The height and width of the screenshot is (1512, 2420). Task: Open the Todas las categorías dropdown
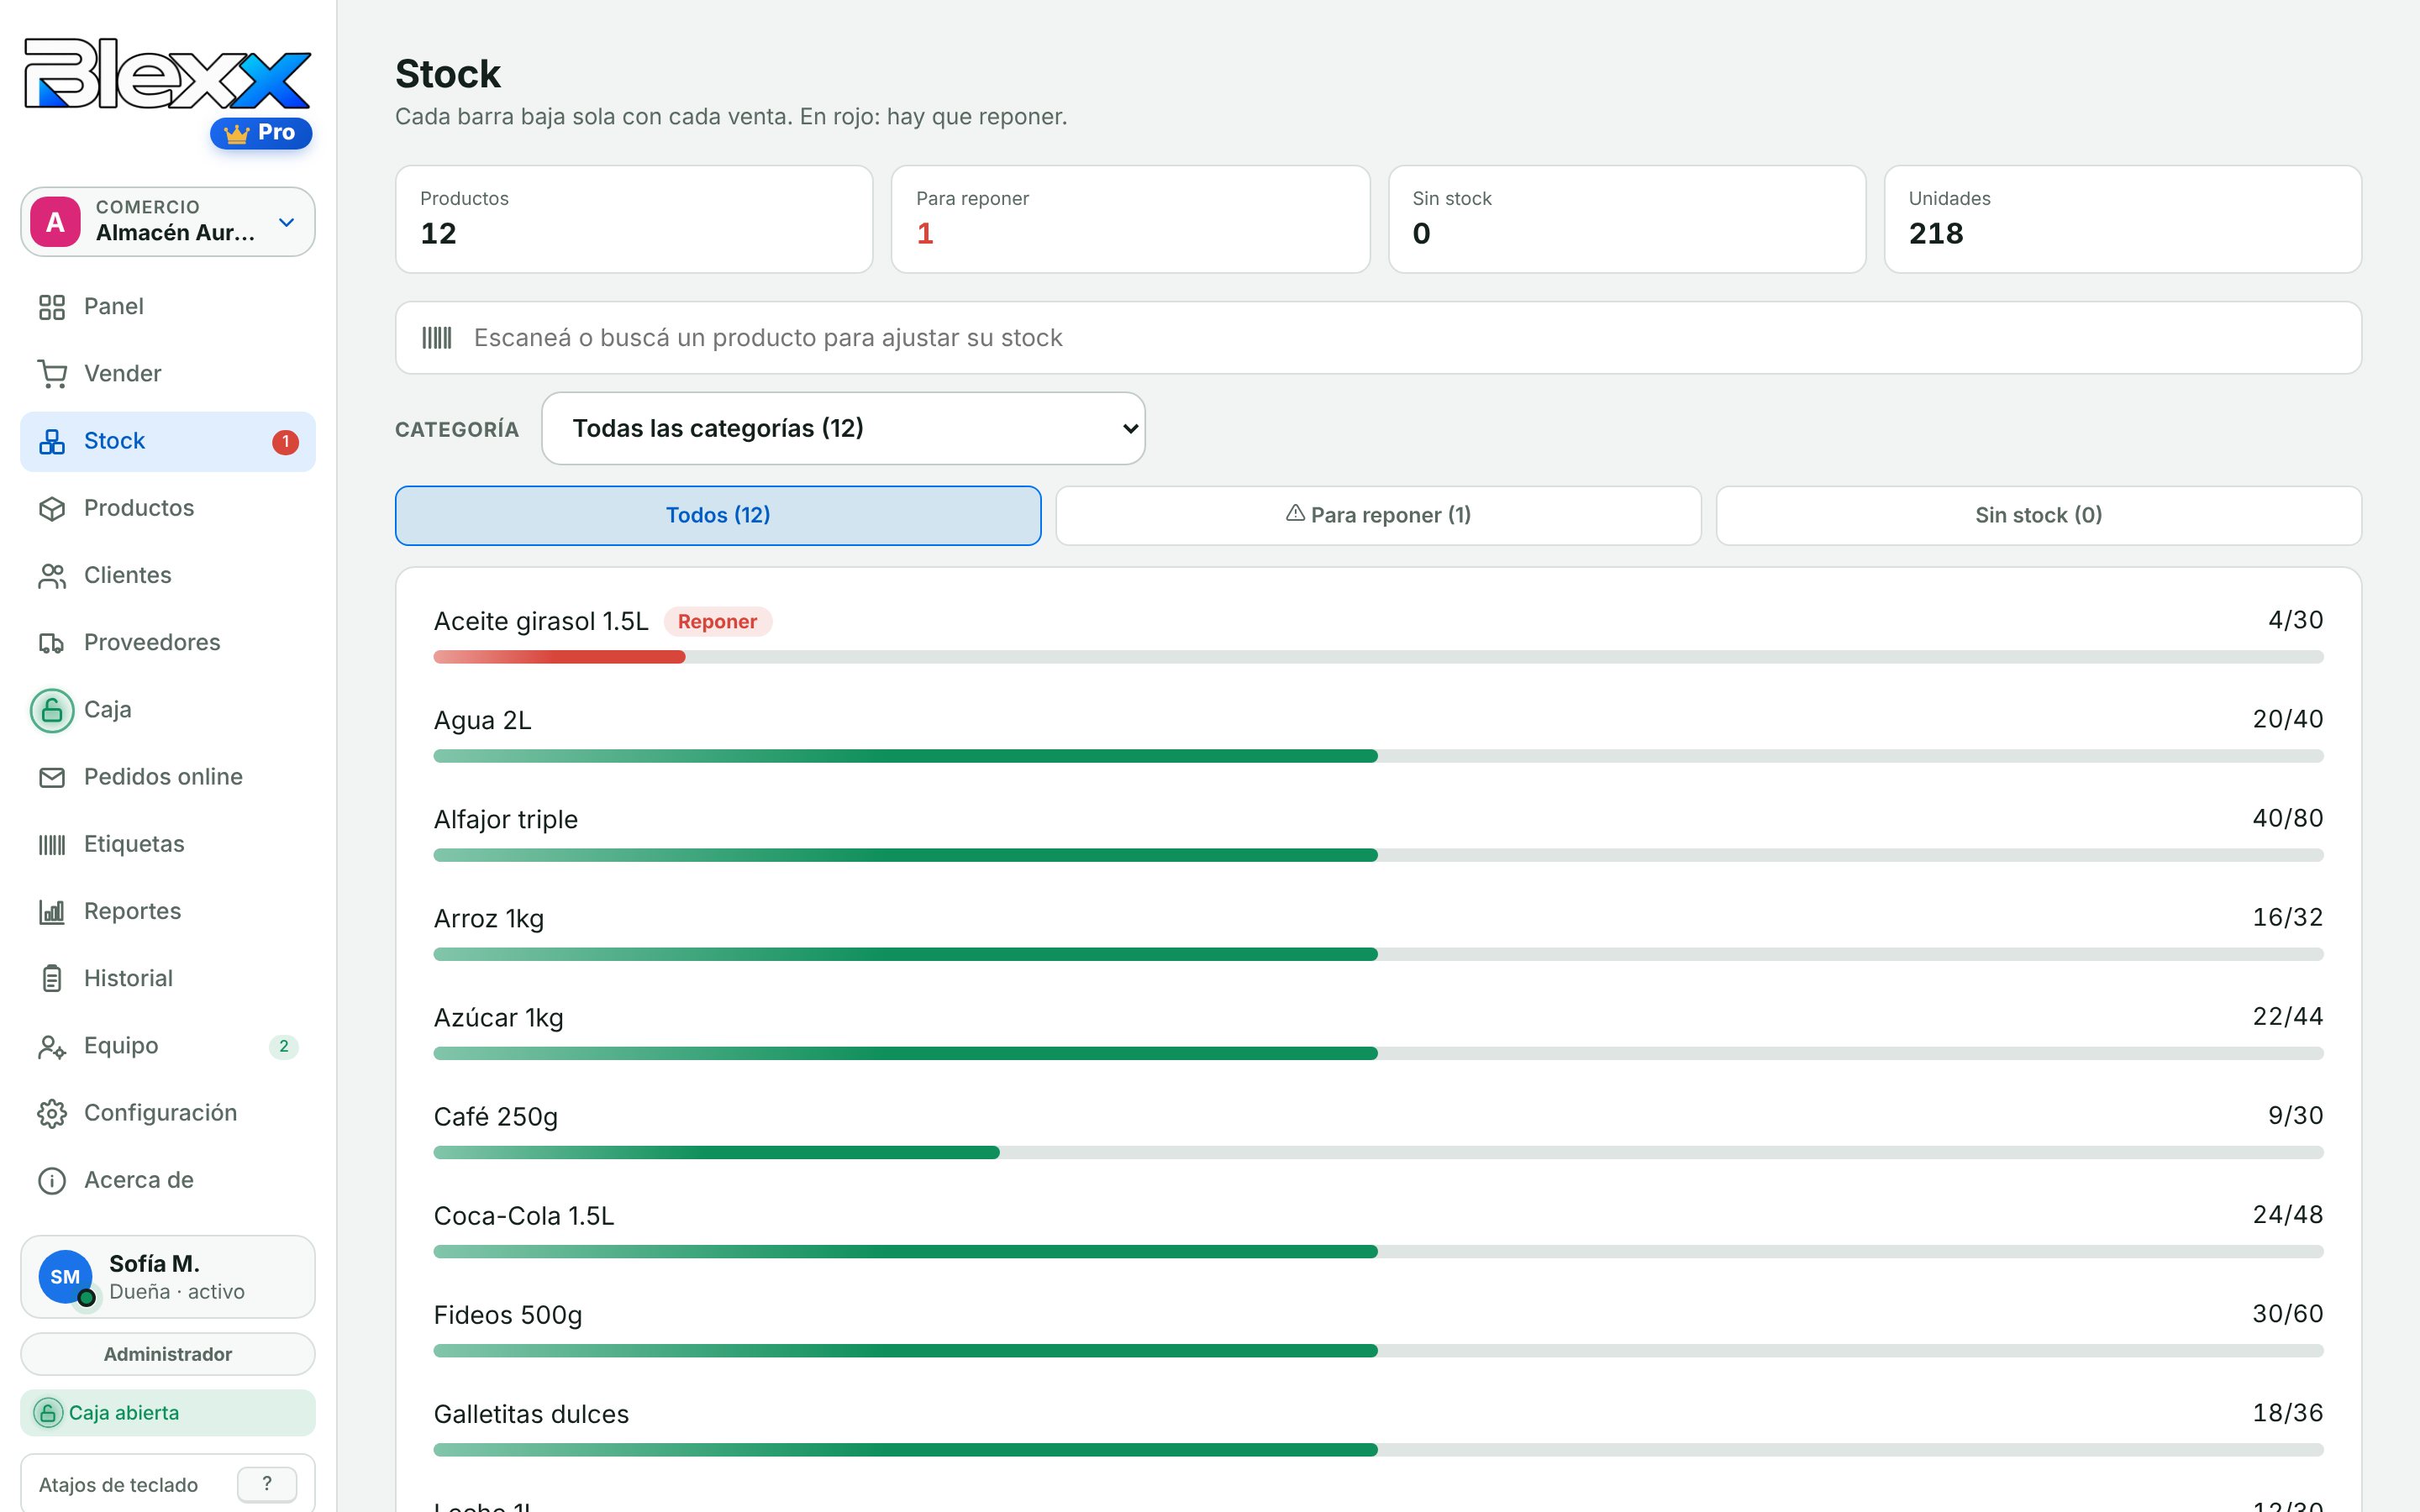[x=843, y=428]
